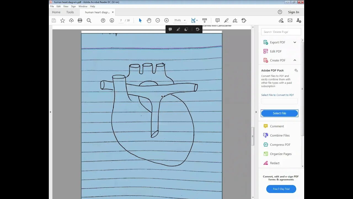Open the Find text magnifier tool
The width and height of the screenshot is (353, 199).
89,20
